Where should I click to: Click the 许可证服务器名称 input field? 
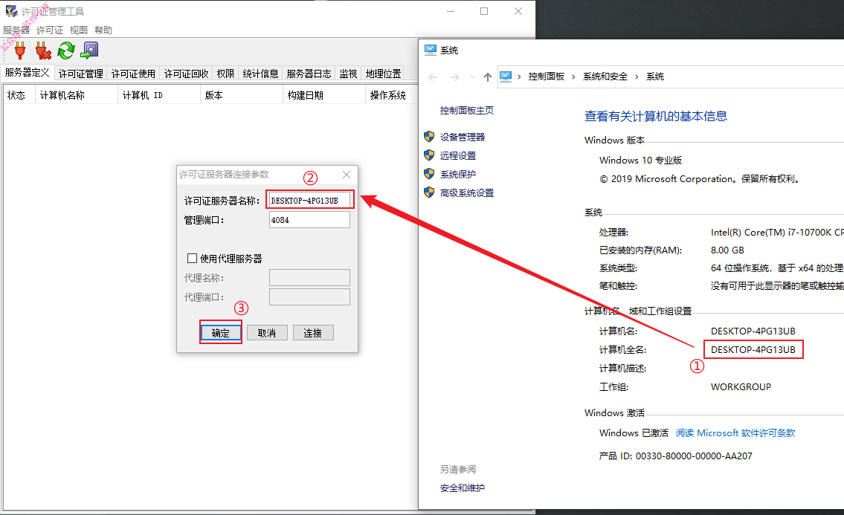tap(309, 200)
